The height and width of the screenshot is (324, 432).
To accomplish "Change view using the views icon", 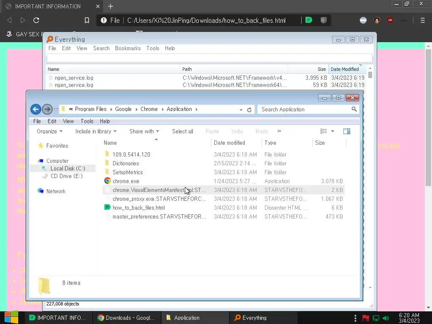I will tap(324, 131).
